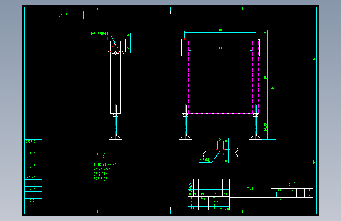Select the 1:4 scale cell in title block
The image size is (341, 221).
[x=308, y=195]
